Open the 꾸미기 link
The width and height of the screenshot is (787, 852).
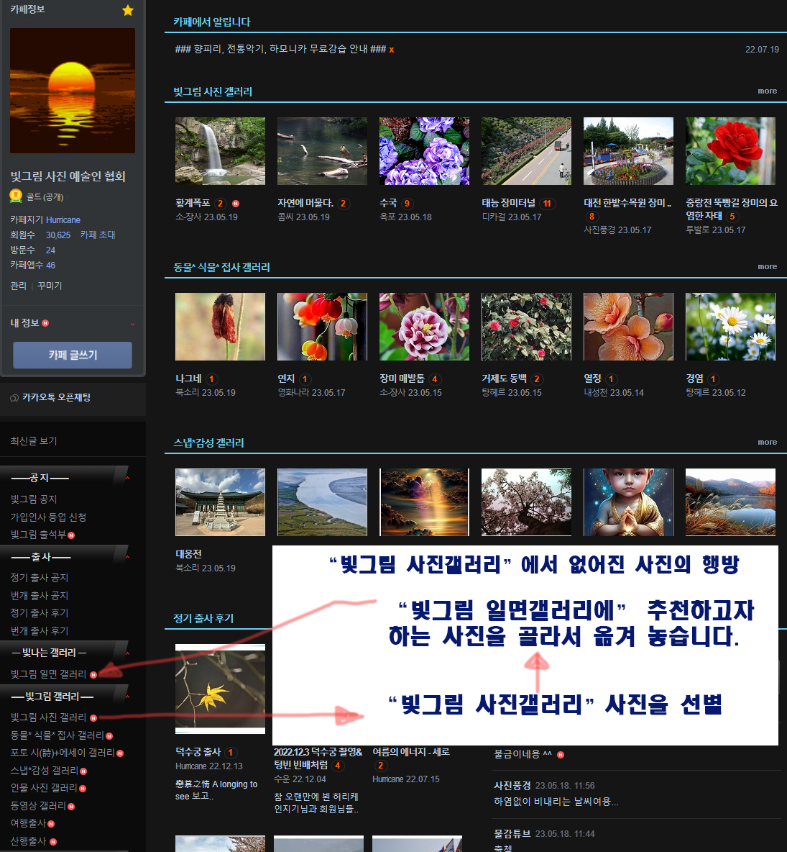(x=50, y=286)
